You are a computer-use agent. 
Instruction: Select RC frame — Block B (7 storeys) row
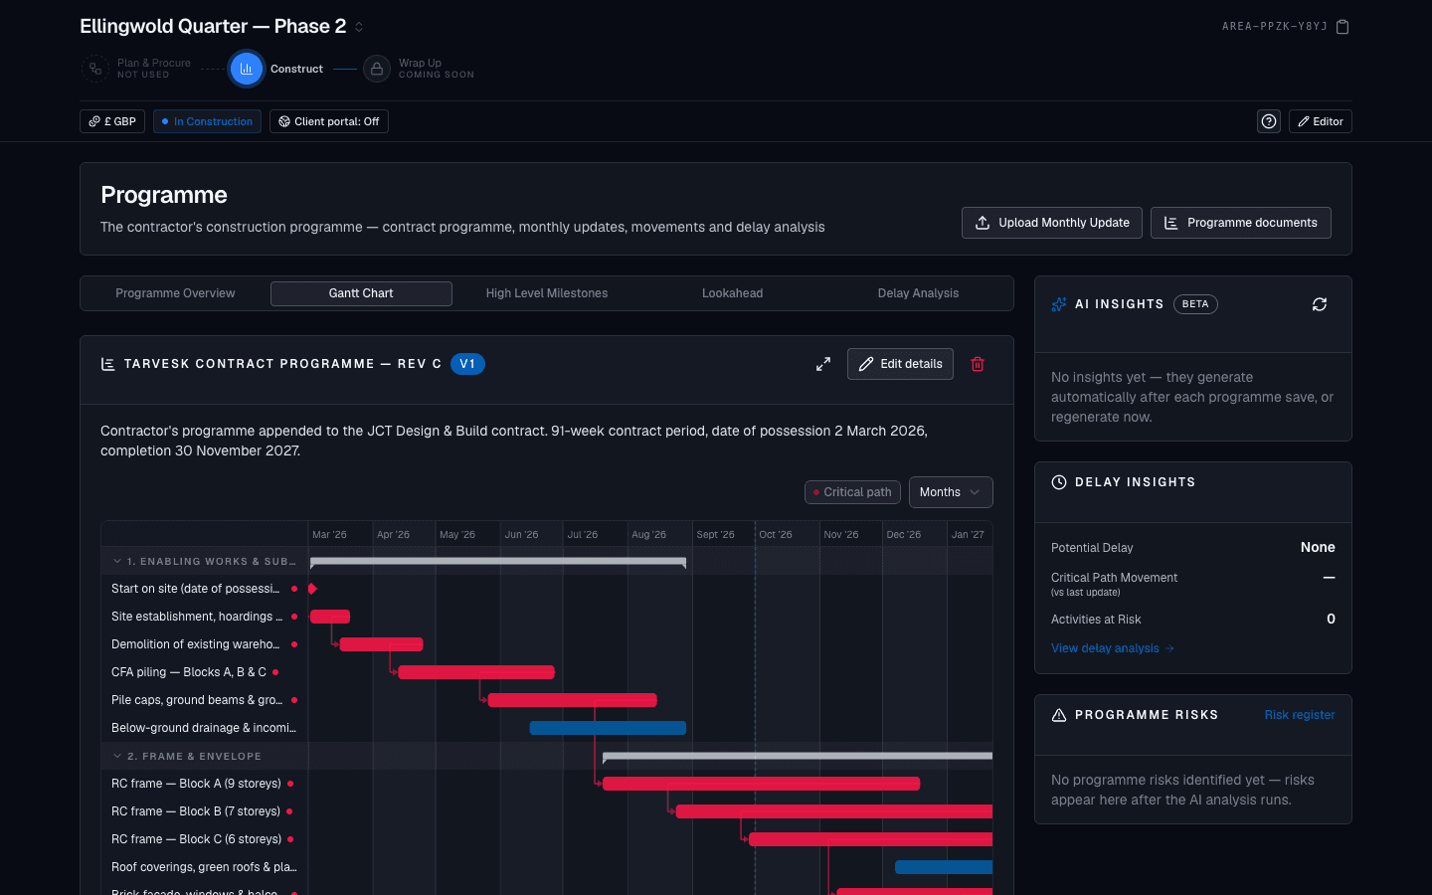(196, 811)
